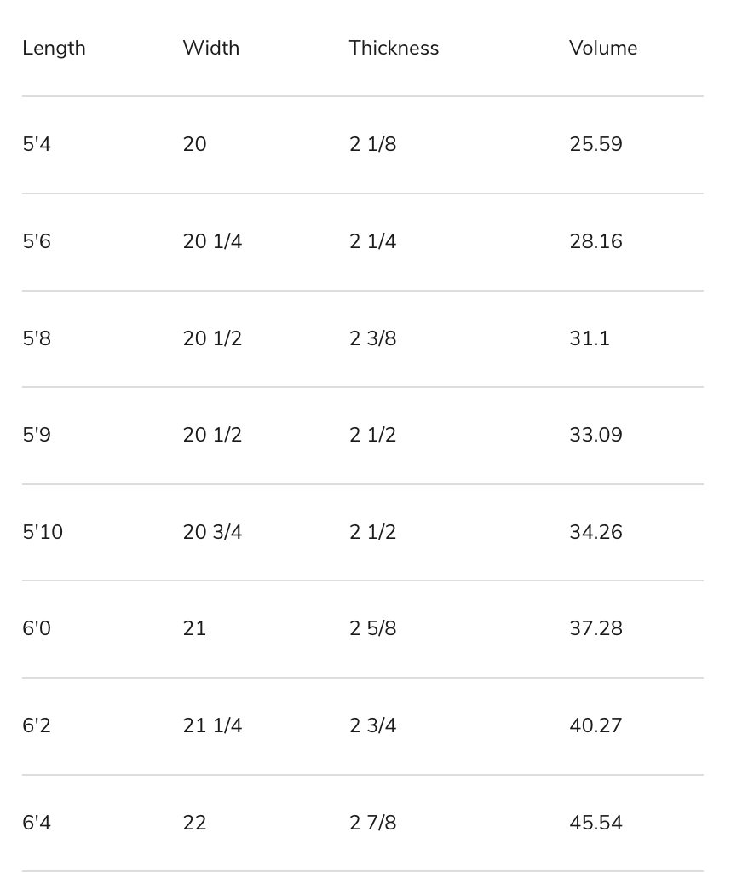This screenshot has width=731, height=890.
Task: Click the 28.16 volume cell
Action: click(x=596, y=241)
